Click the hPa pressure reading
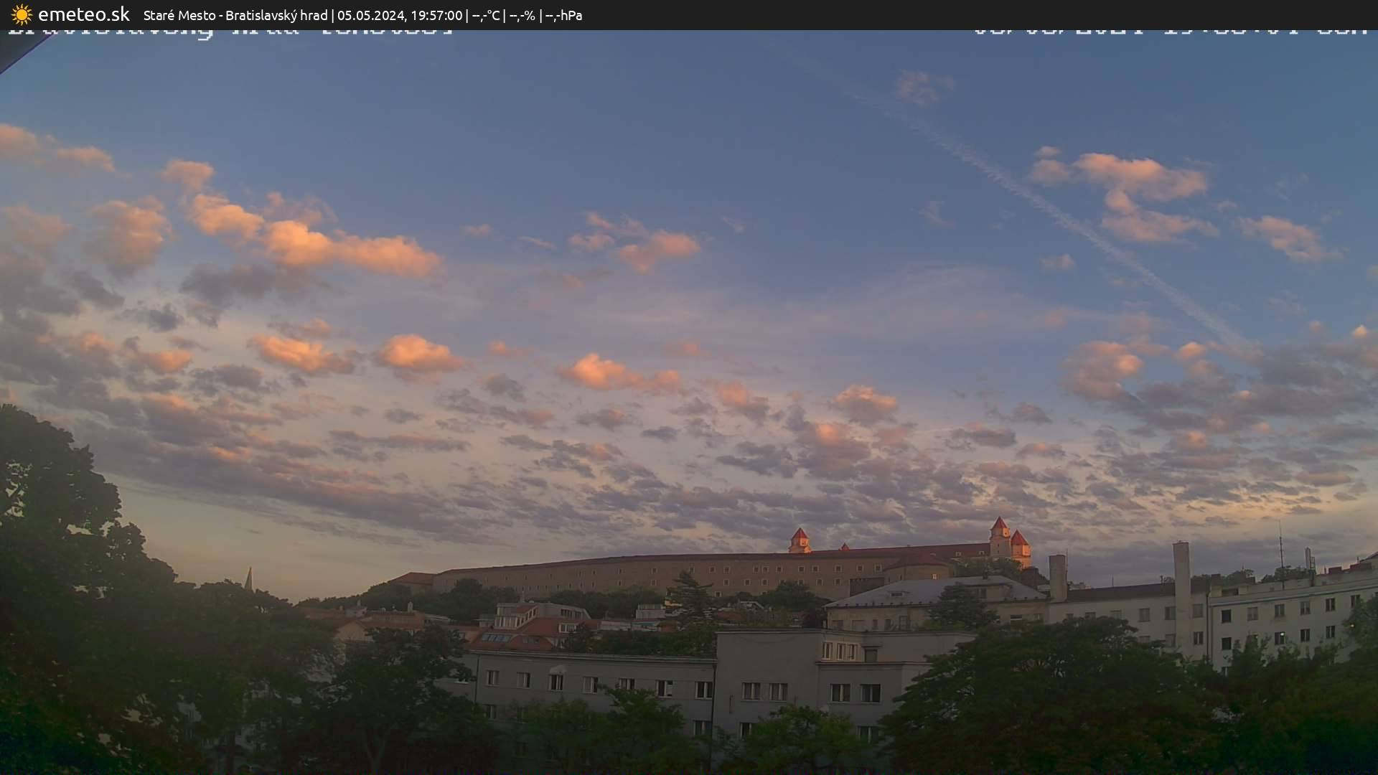 563,15
